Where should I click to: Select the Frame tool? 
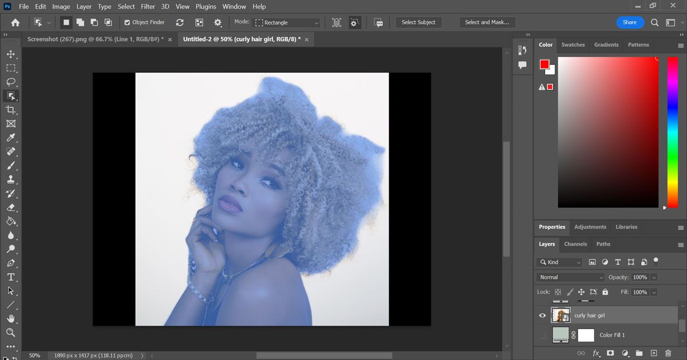point(10,123)
